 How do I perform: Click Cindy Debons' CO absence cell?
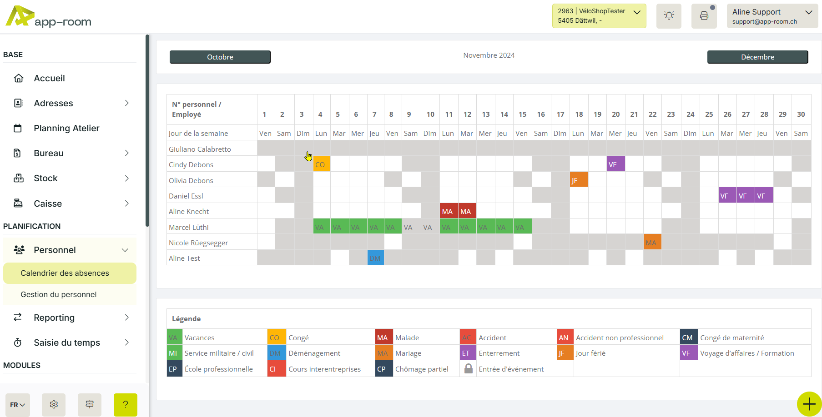pos(321,164)
